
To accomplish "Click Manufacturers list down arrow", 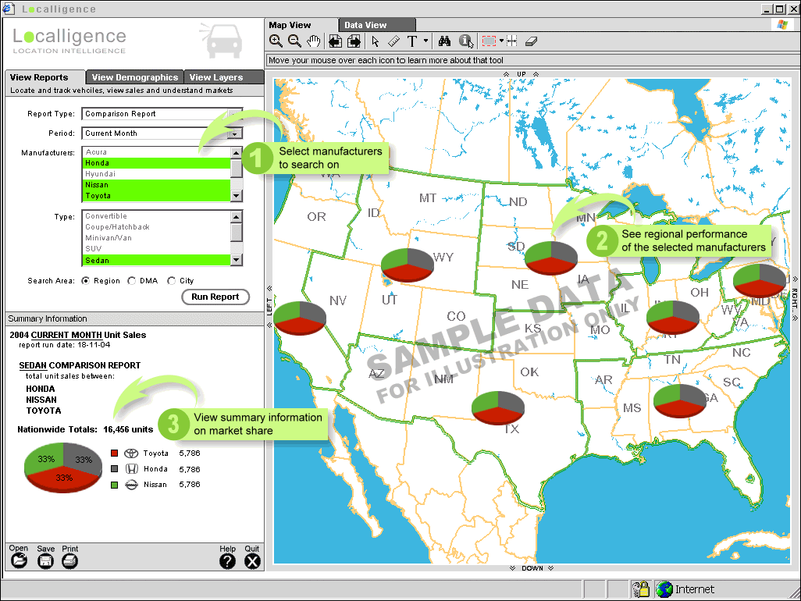I will point(236,196).
